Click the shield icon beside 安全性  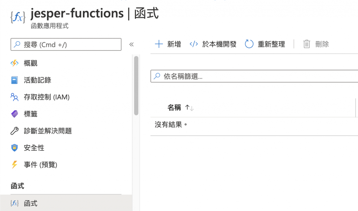[14, 148]
